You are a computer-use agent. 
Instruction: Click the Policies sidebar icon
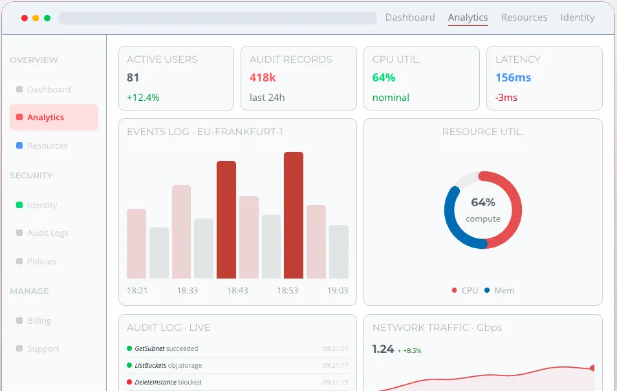[x=19, y=261]
